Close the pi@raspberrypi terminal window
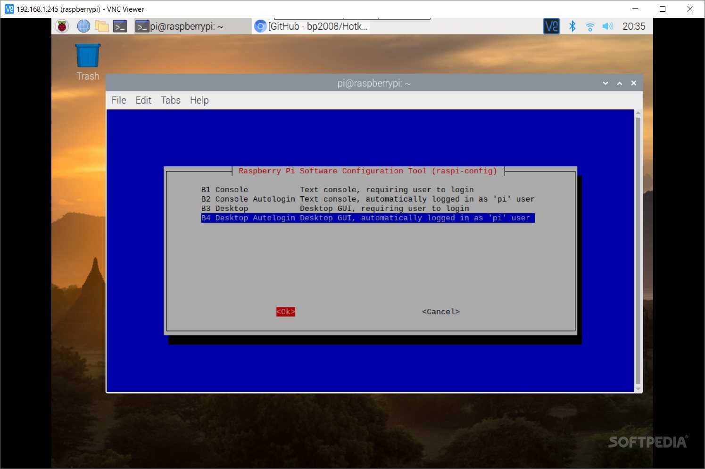705x469 pixels. (634, 83)
